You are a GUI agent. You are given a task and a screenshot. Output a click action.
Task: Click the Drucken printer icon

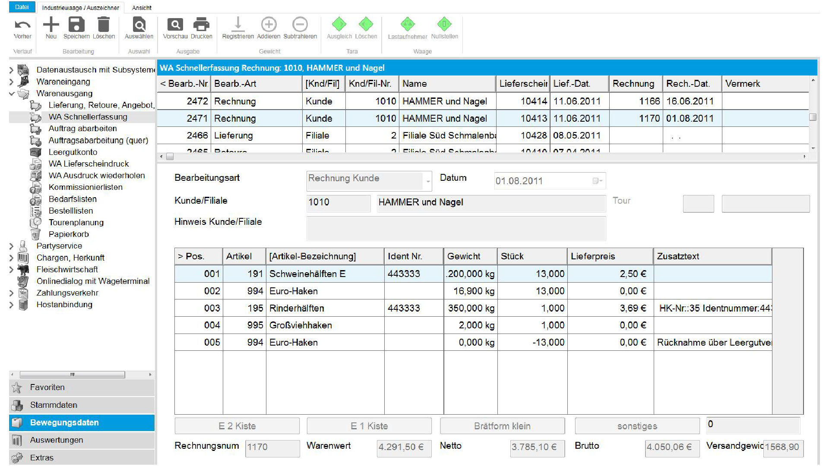[201, 25]
